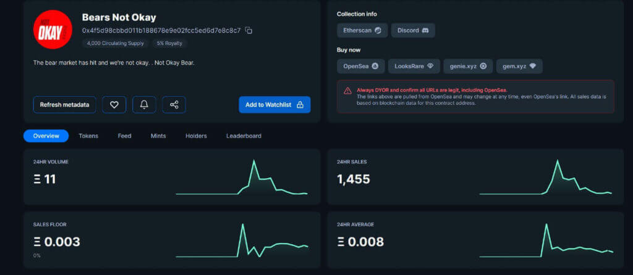This screenshot has height=275, width=633.
Task: Copy the contract address icon
Action: 249,30
